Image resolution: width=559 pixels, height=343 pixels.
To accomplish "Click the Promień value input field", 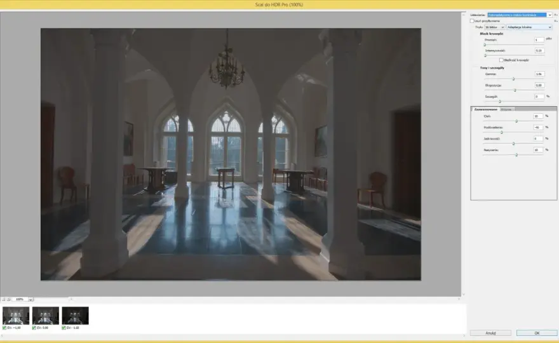I will click(539, 40).
